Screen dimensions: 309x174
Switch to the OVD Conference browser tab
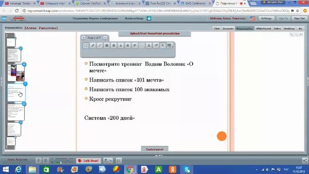coord(196,3)
